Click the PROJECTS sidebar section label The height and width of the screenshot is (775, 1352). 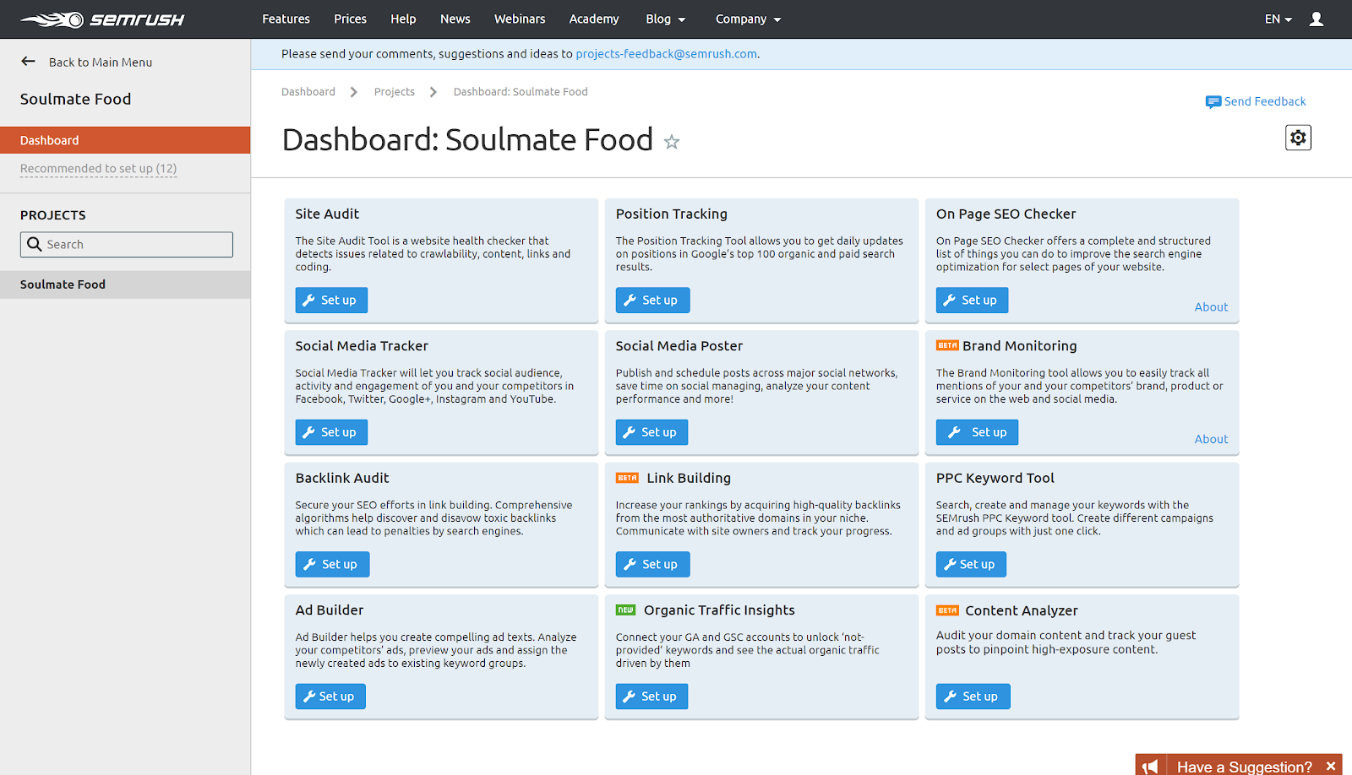tap(53, 215)
